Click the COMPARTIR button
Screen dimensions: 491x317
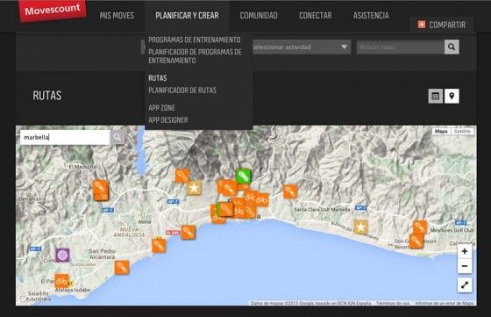coord(442,25)
